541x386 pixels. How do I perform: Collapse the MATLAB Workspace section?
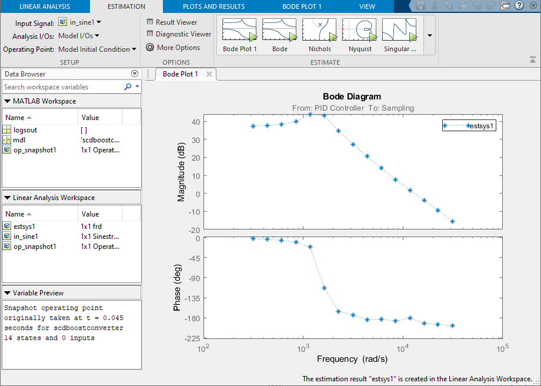[7, 101]
